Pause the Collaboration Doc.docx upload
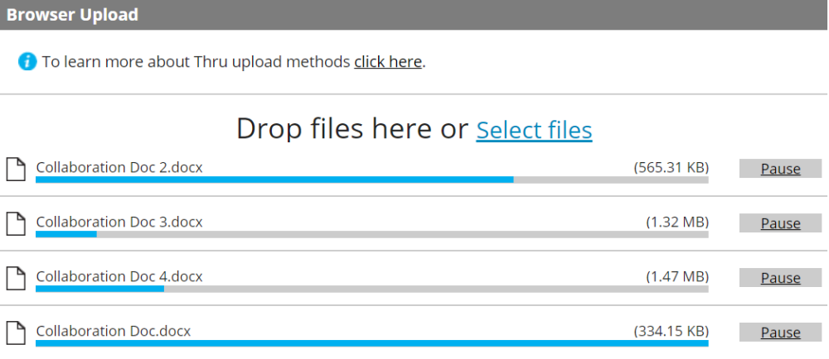Screen dimensions: 829x359 click(780, 332)
